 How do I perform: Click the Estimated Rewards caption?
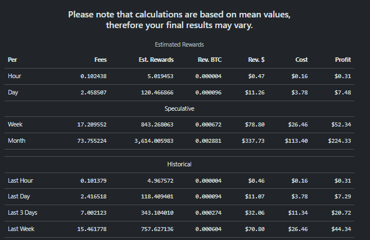coord(179,44)
